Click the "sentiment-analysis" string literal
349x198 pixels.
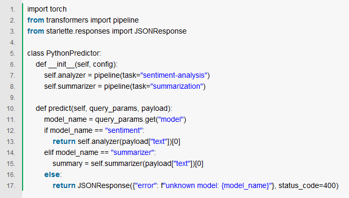click(x=174, y=75)
